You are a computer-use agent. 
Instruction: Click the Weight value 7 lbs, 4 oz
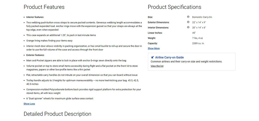198,38
